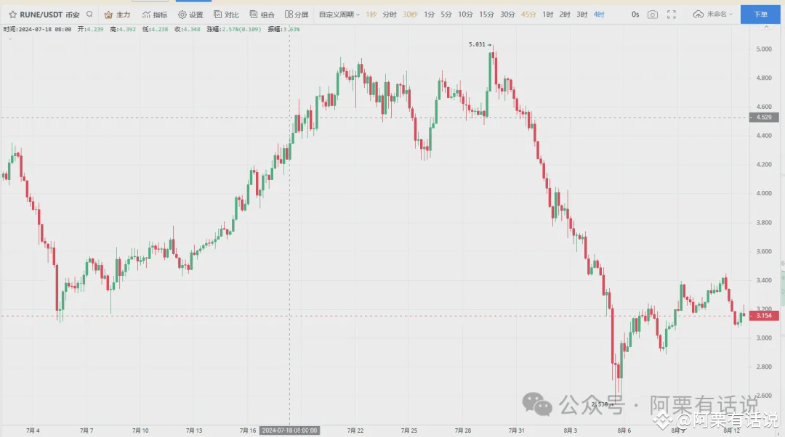
Task: Open 设置 settings gear
Action: click(x=190, y=15)
